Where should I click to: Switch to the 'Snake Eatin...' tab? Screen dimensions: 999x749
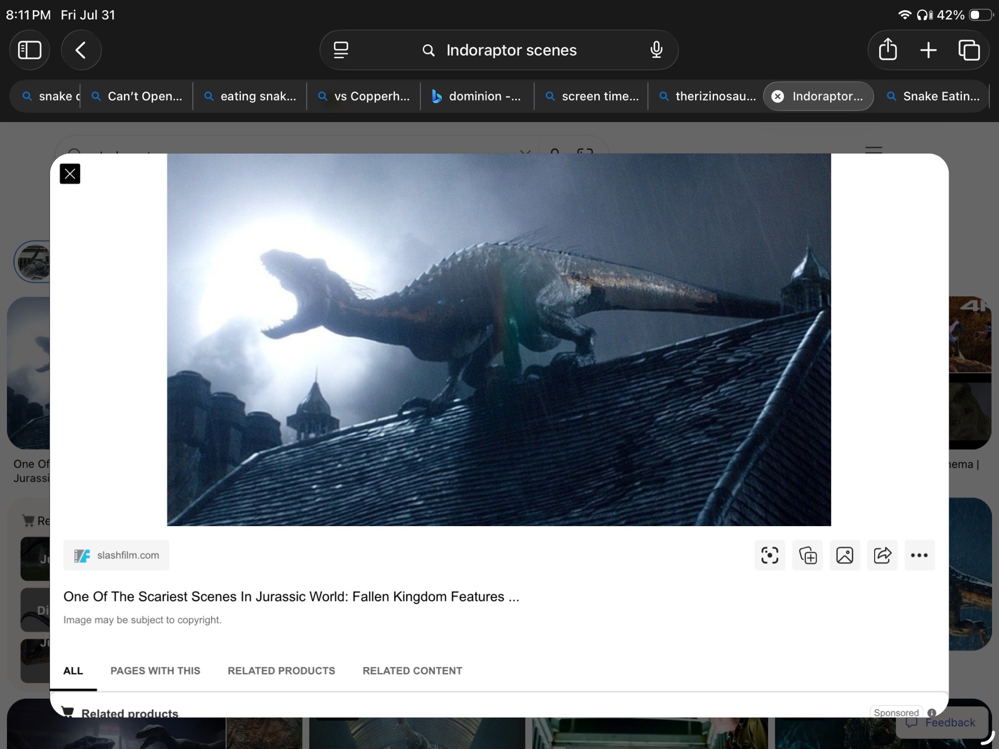[933, 96]
